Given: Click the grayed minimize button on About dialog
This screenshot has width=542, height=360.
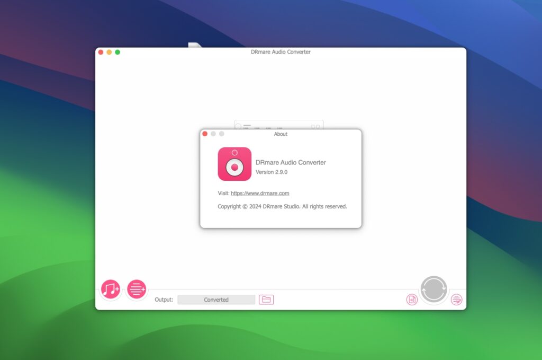Looking at the screenshot, I should 213,134.
